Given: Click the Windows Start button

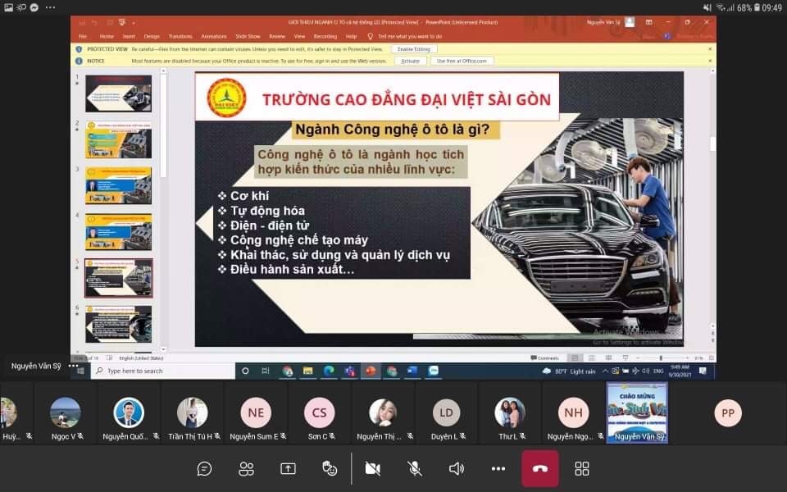Looking at the screenshot, I should click(81, 371).
